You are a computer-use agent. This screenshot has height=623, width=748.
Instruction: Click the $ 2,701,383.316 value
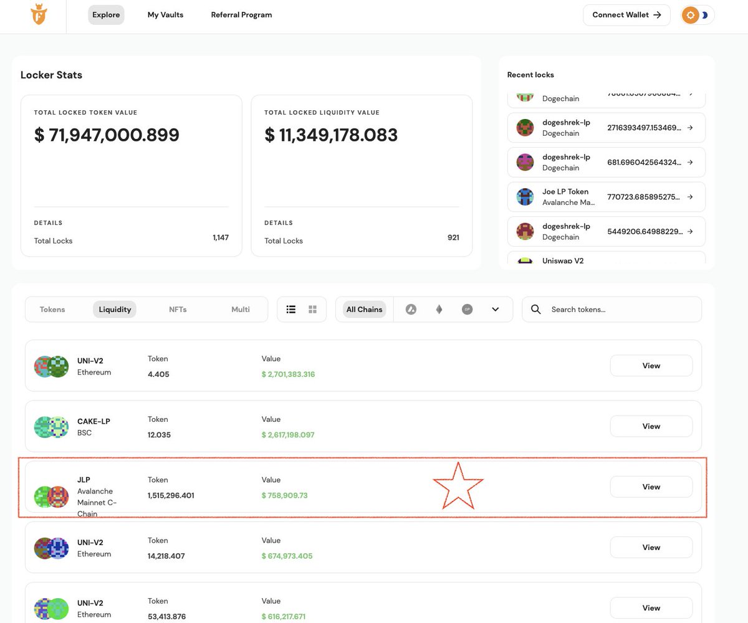(289, 374)
